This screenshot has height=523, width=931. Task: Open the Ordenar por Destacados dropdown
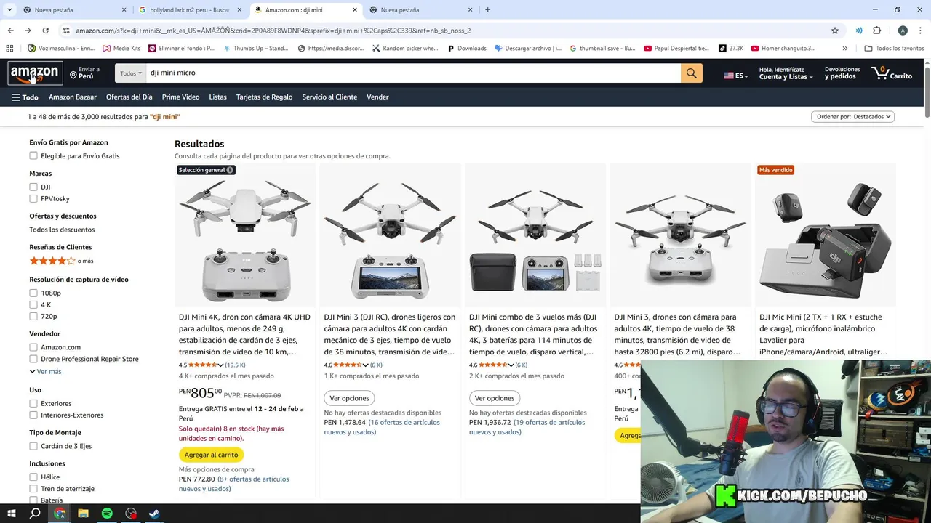852,117
